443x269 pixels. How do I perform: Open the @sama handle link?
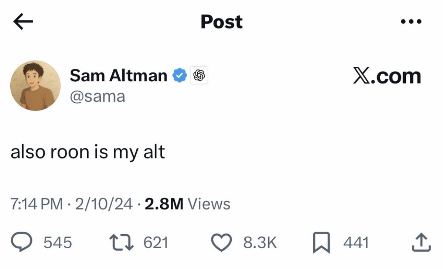[x=97, y=96]
